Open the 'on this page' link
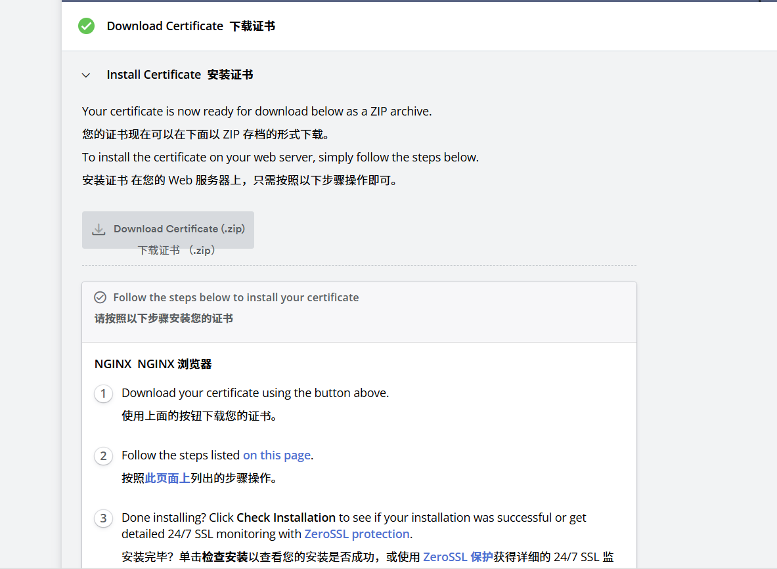The height and width of the screenshot is (569, 777). pos(277,455)
